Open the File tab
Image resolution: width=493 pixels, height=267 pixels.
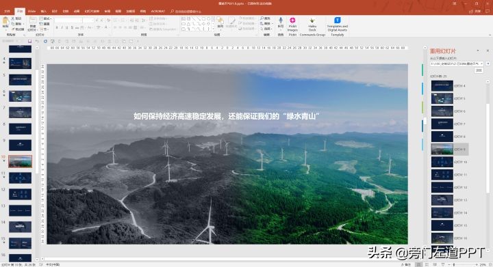7,12
